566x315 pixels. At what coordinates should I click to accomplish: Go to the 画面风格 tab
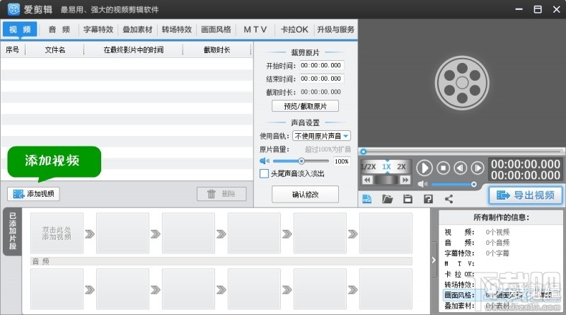coord(216,30)
